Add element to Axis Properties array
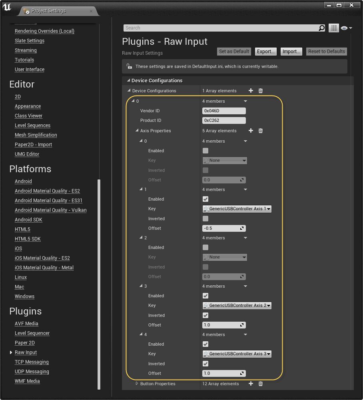This screenshot has width=363, height=400. tap(251, 131)
